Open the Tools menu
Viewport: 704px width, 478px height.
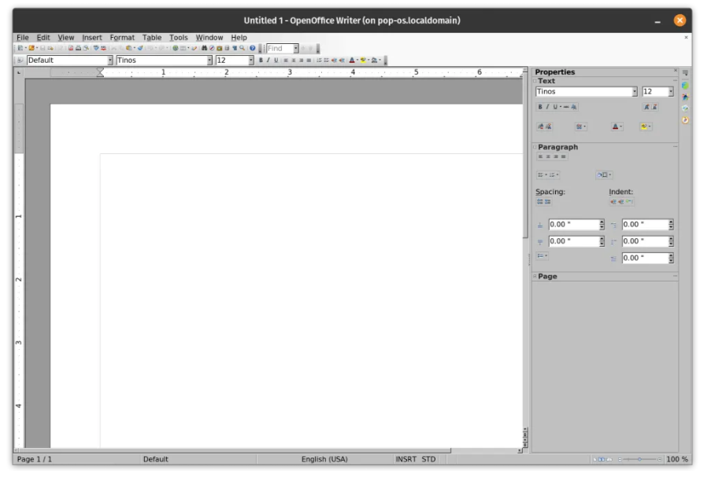178,38
